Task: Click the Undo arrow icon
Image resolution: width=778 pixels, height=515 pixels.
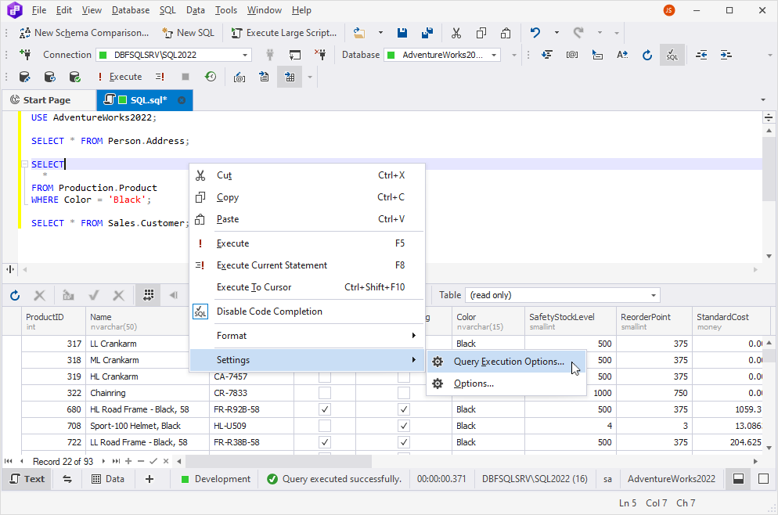Action: point(535,33)
